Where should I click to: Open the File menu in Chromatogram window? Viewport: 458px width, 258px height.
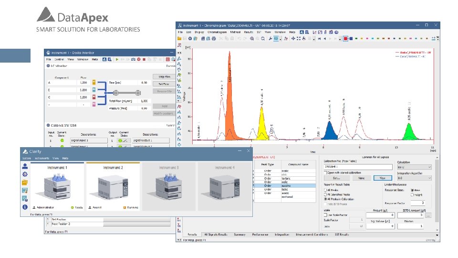180,32
